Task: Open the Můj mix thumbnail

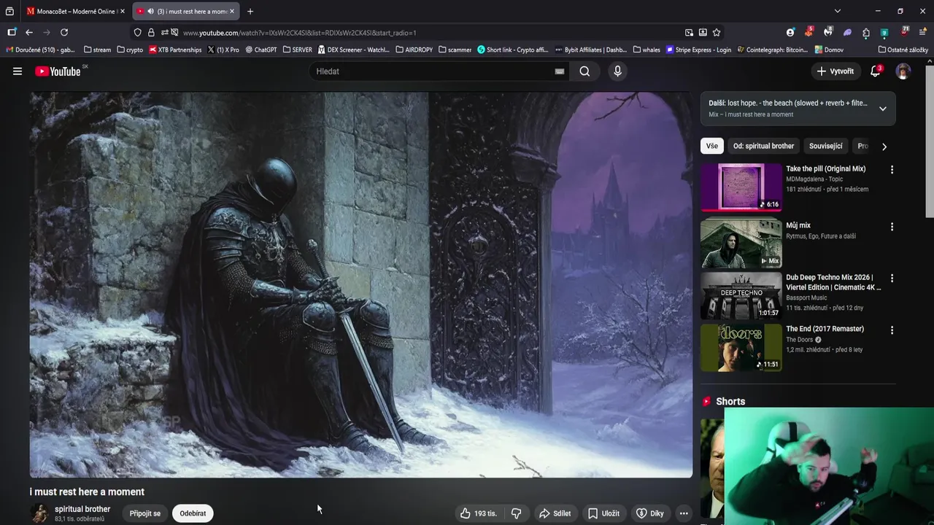Action: (741, 244)
